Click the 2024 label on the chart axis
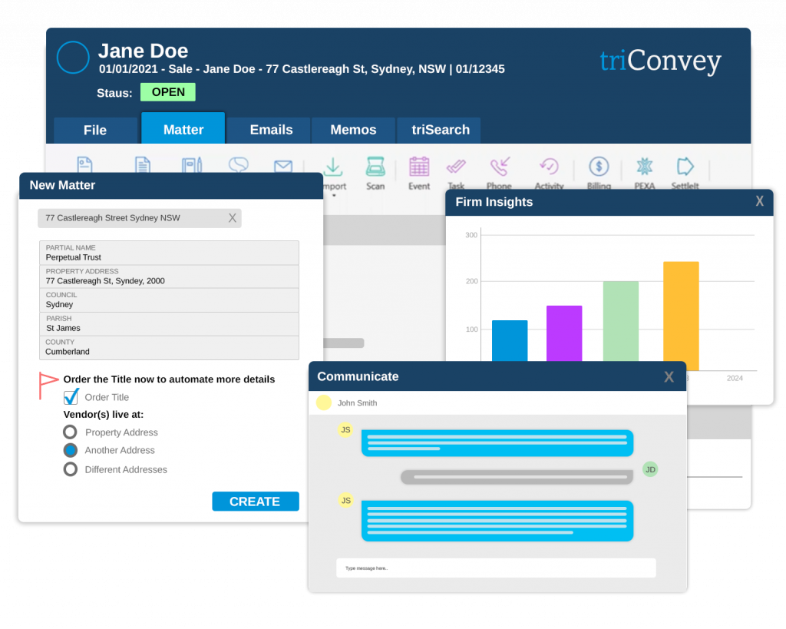Image resolution: width=786 pixels, height=629 pixels. pos(735,378)
